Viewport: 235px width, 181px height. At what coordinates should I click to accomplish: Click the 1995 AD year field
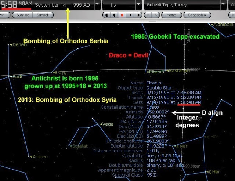[x=80, y=5]
